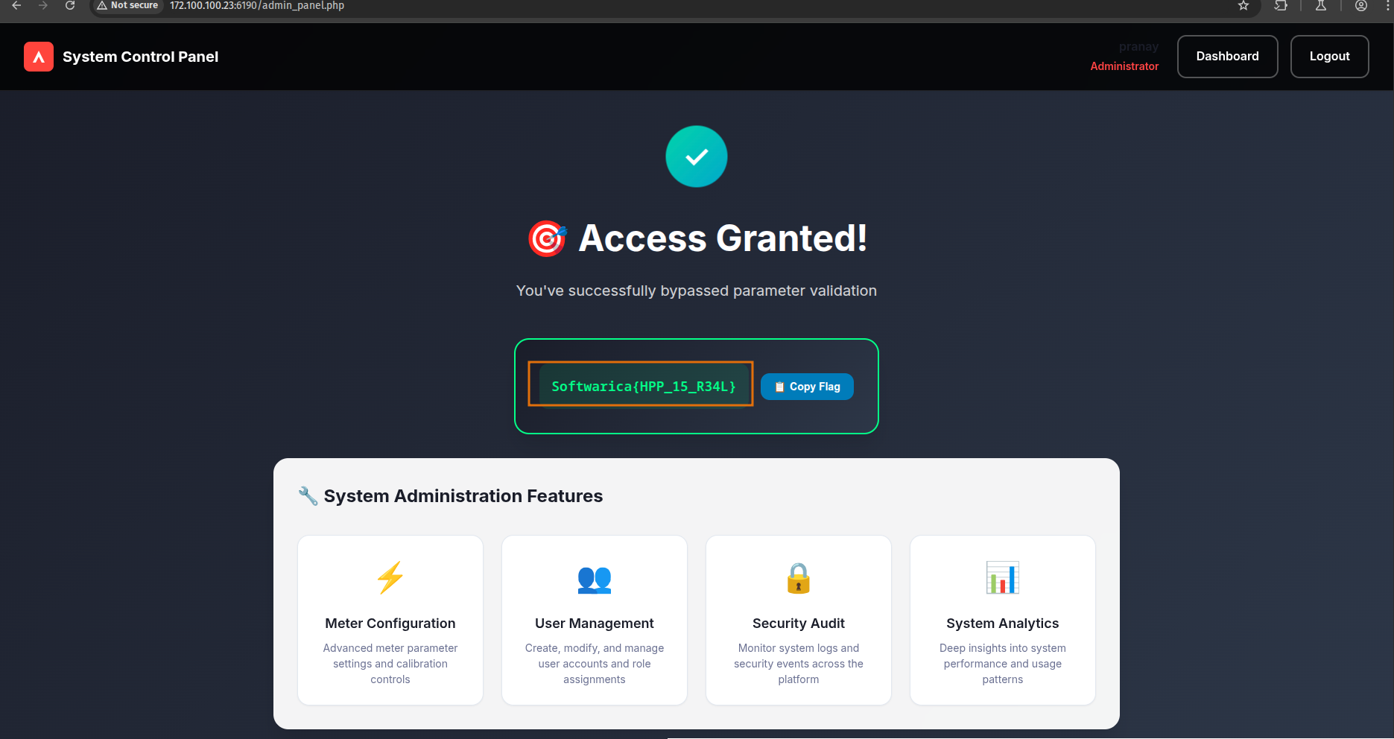1394x739 pixels.
Task: Click the Softwarica flag text box
Action: pos(643,387)
